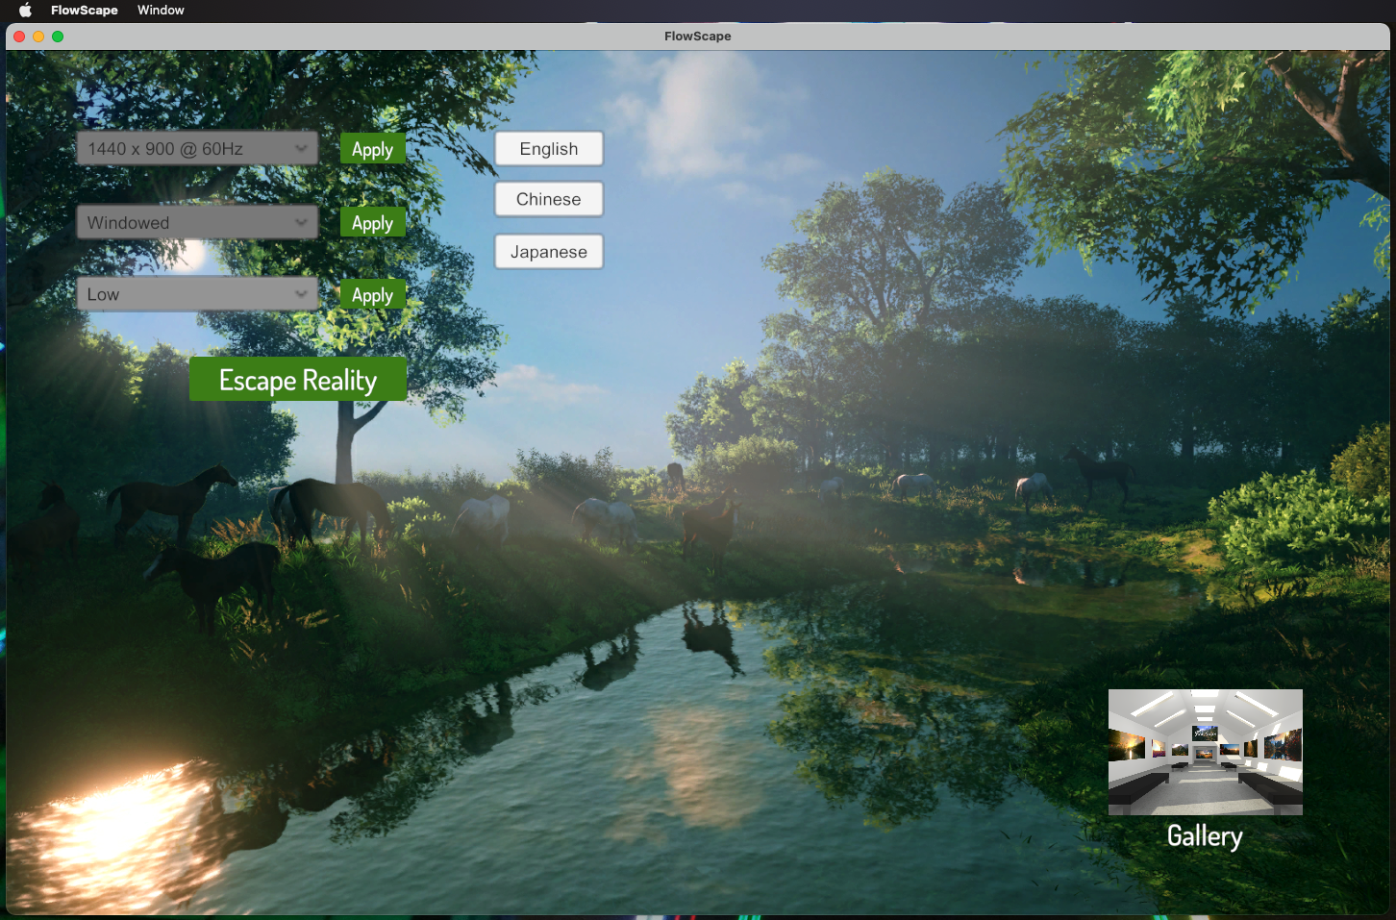1396x920 pixels.
Task: Minimize the FlowScape window
Action: coord(38,37)
